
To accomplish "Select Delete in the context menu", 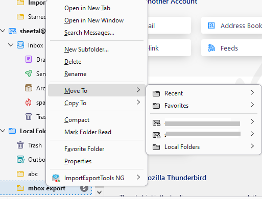I will click(97, 62).
